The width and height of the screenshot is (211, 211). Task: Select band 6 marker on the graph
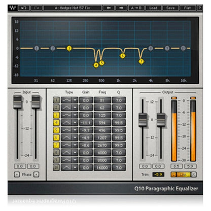(123, 56)
